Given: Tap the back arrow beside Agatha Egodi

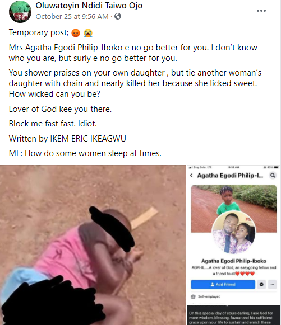Looking at the screenshot, I should point(191,176).
